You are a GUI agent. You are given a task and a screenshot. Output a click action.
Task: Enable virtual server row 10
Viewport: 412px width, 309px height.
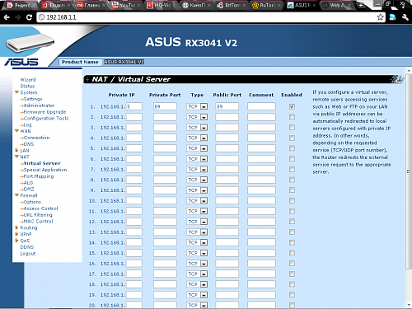[x=292, y=200]
